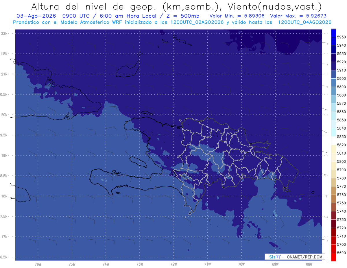
Task: Click the light cyan colorbar segment between 5840 and 5830
Action: (x=333, y=132)
